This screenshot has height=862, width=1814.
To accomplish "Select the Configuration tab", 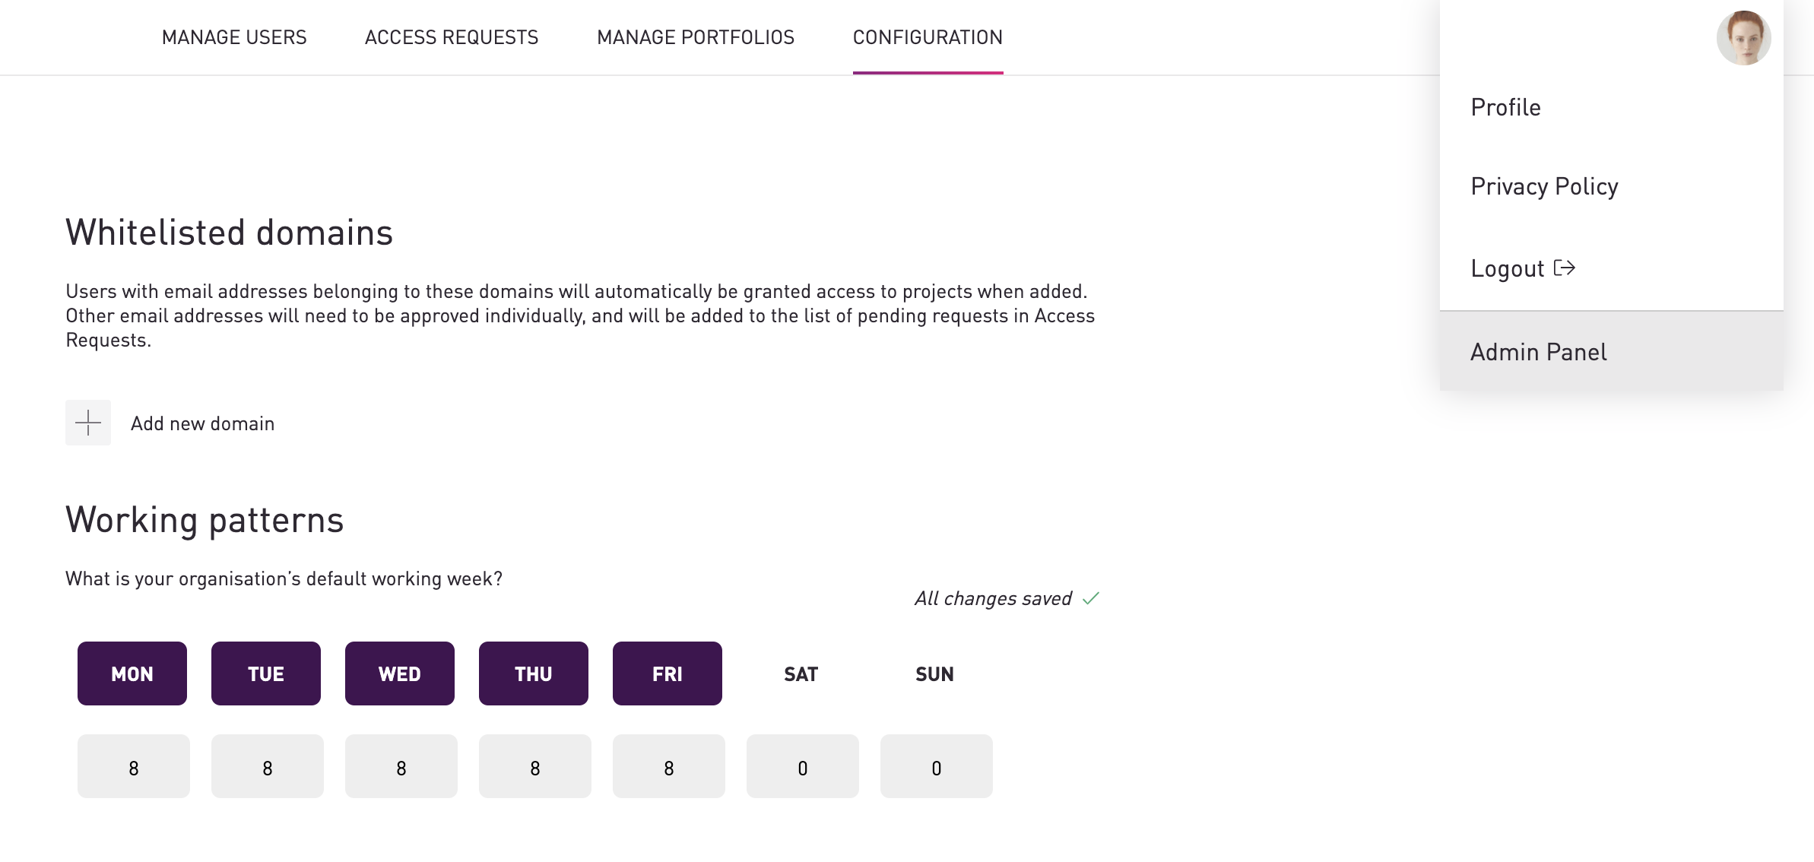I will point(928,37).
